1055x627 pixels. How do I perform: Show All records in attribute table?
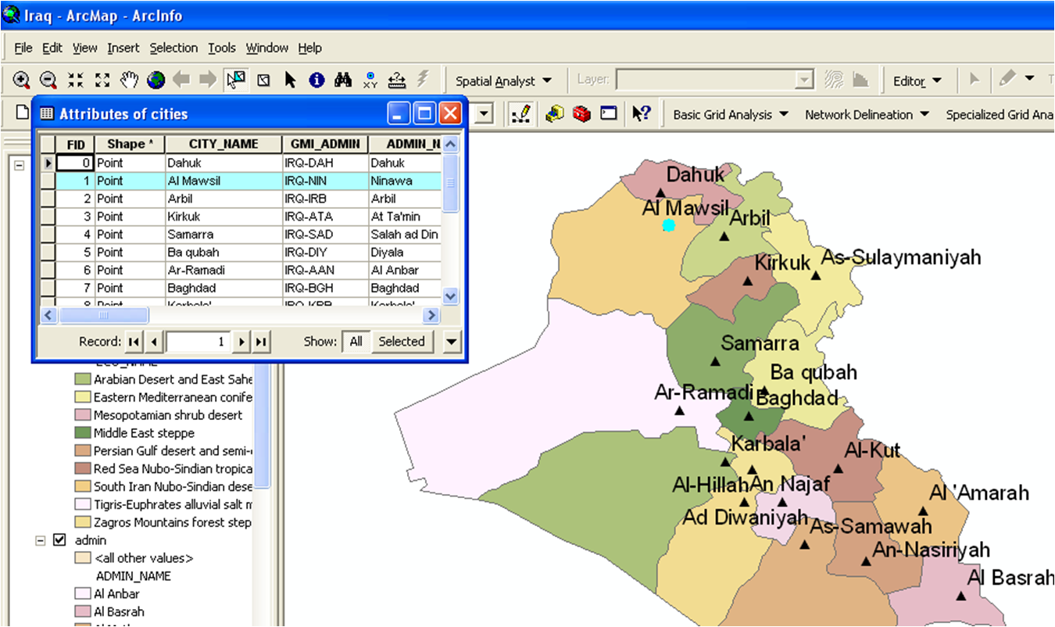pyautogui.click(x=356, y=341)
